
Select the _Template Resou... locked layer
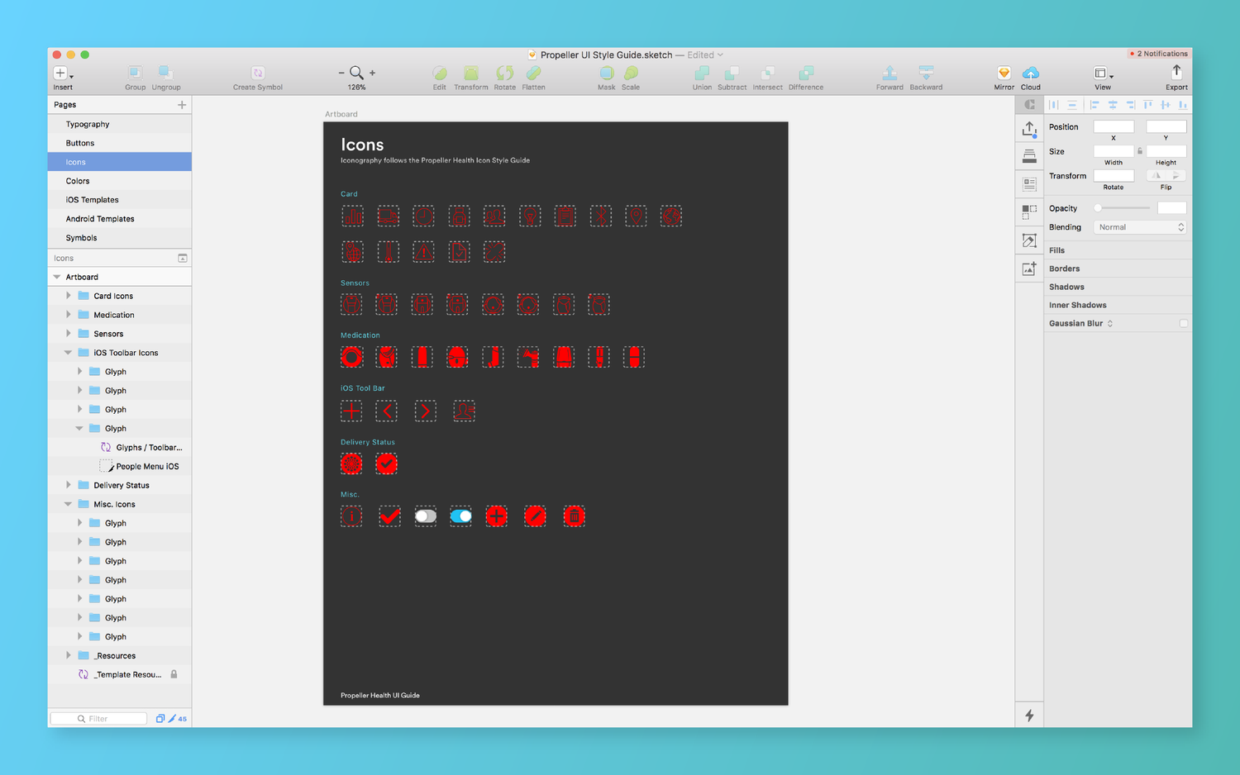point(120,674)
